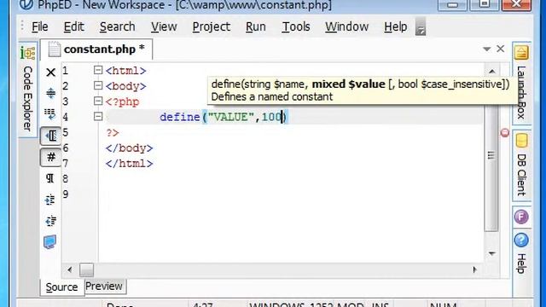Open the Window menu
Screen dimensions: 546x307
pos(347,26)
